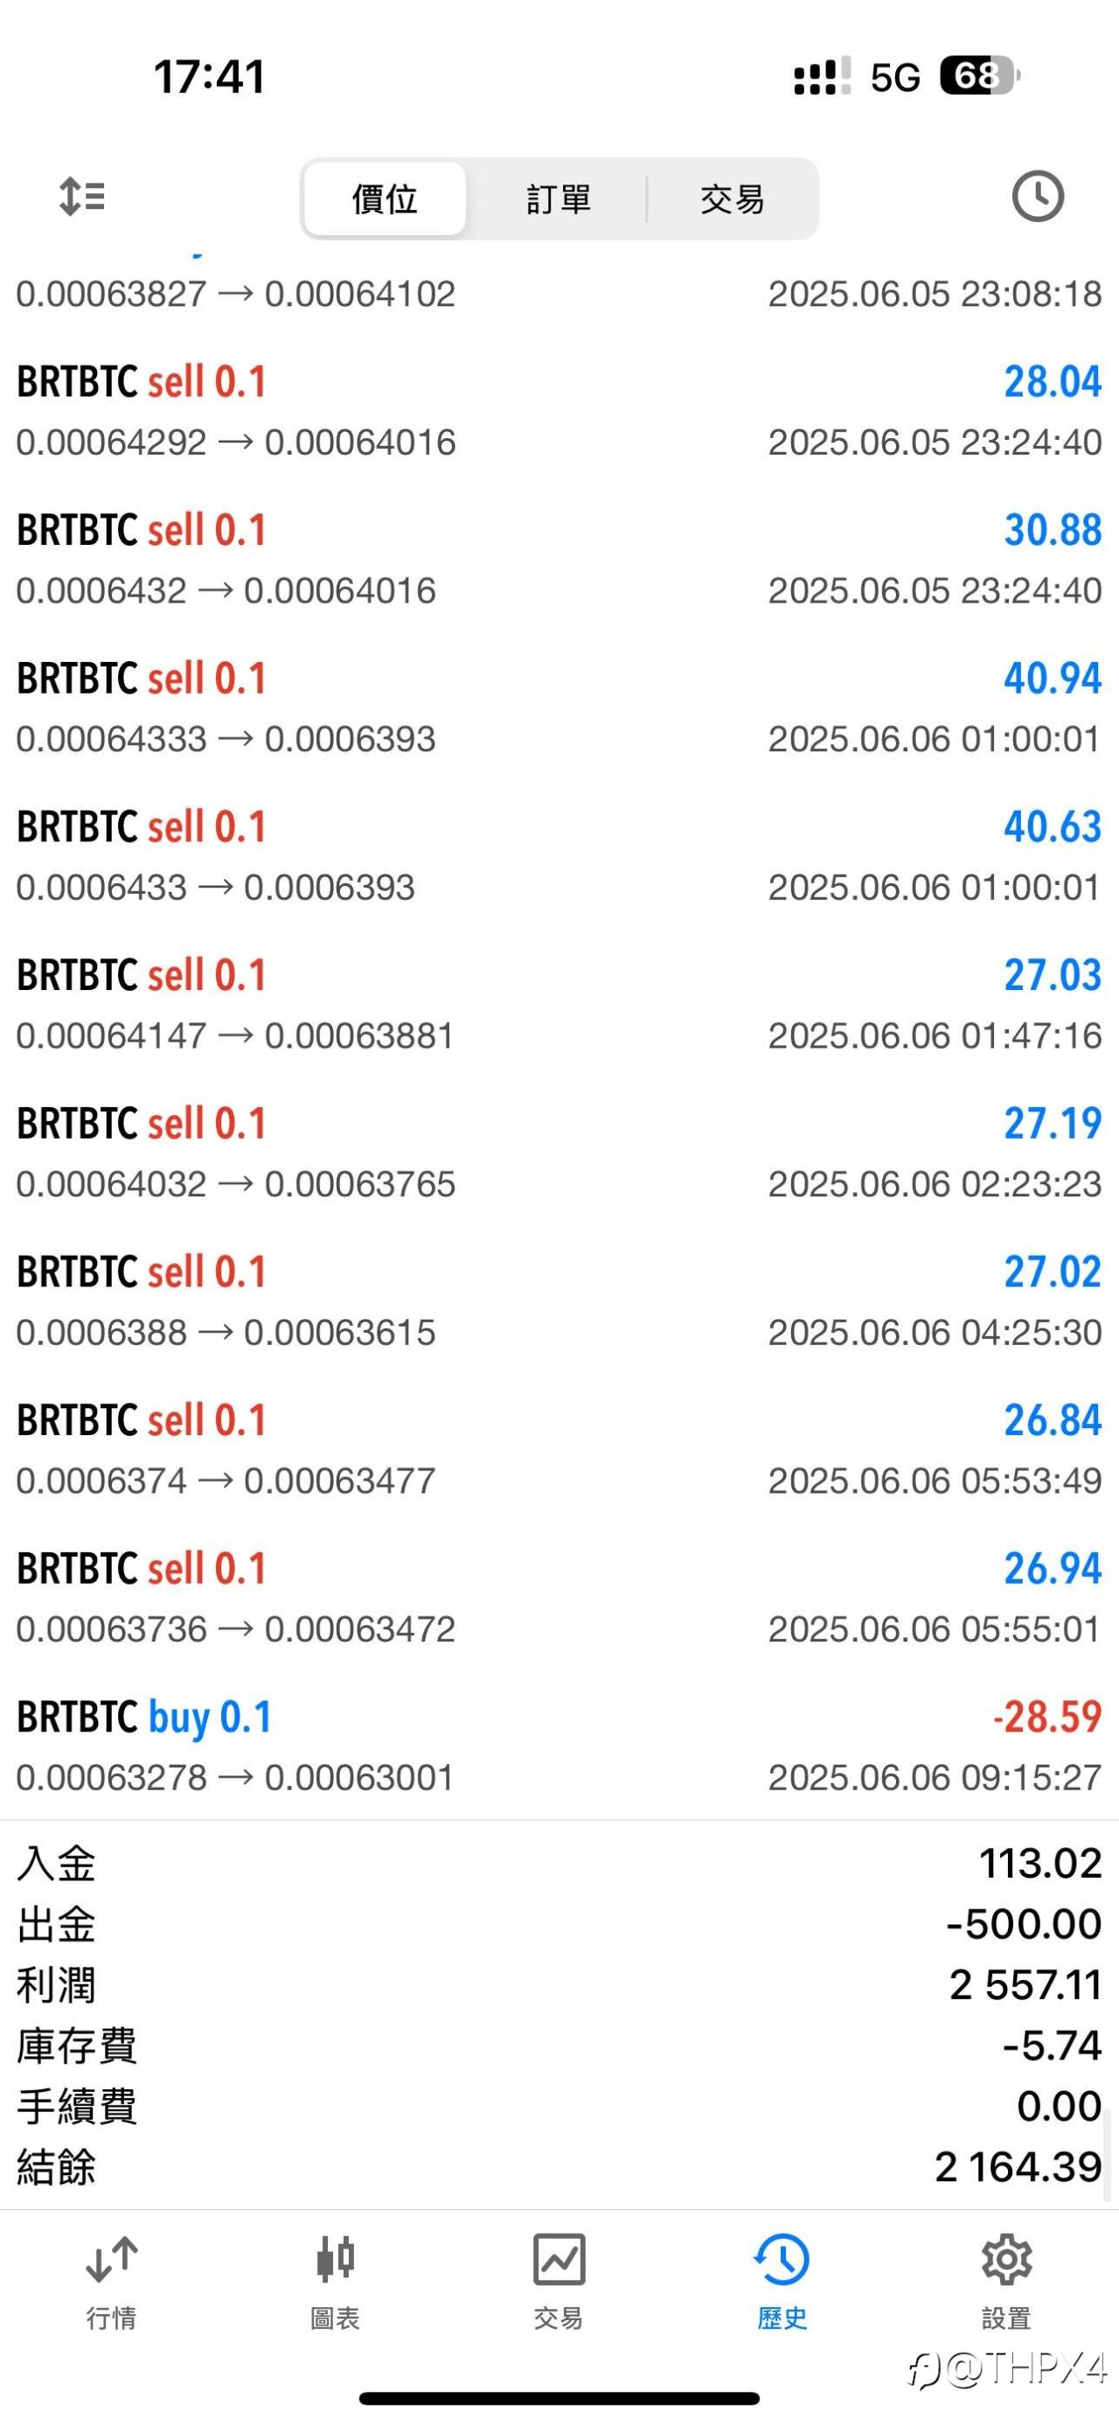Tap the 手續費 commission value 0.00
1119x2426 pixels.
pos(1059,2107)
